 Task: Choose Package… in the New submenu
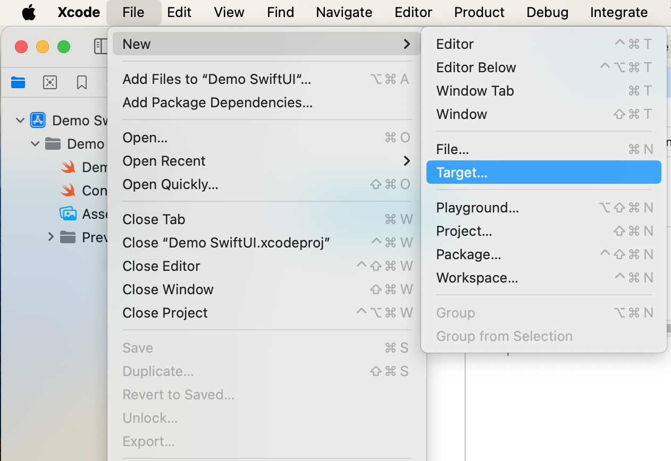point(544,254)
